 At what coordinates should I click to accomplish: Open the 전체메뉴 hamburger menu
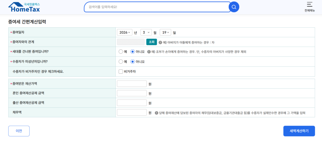309,7
